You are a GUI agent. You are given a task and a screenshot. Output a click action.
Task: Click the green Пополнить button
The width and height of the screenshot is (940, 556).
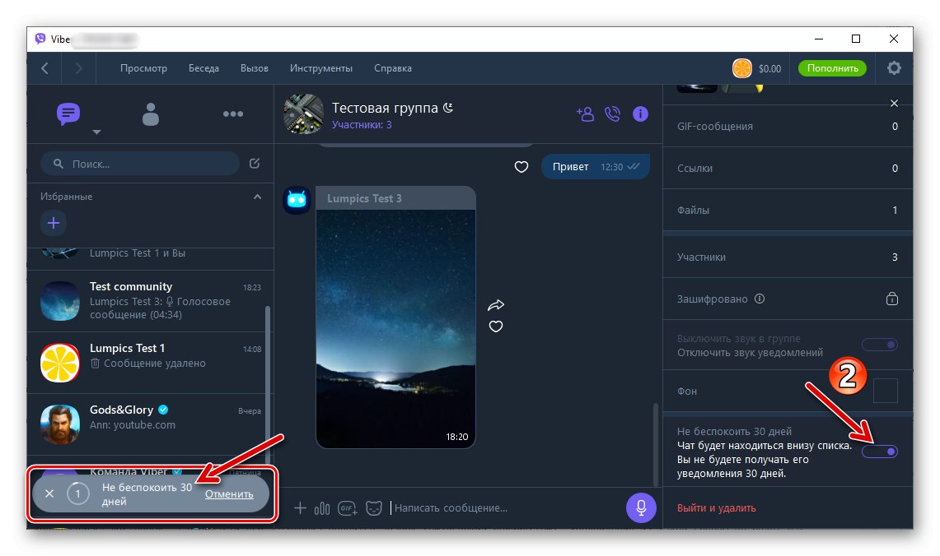[832, 68]
